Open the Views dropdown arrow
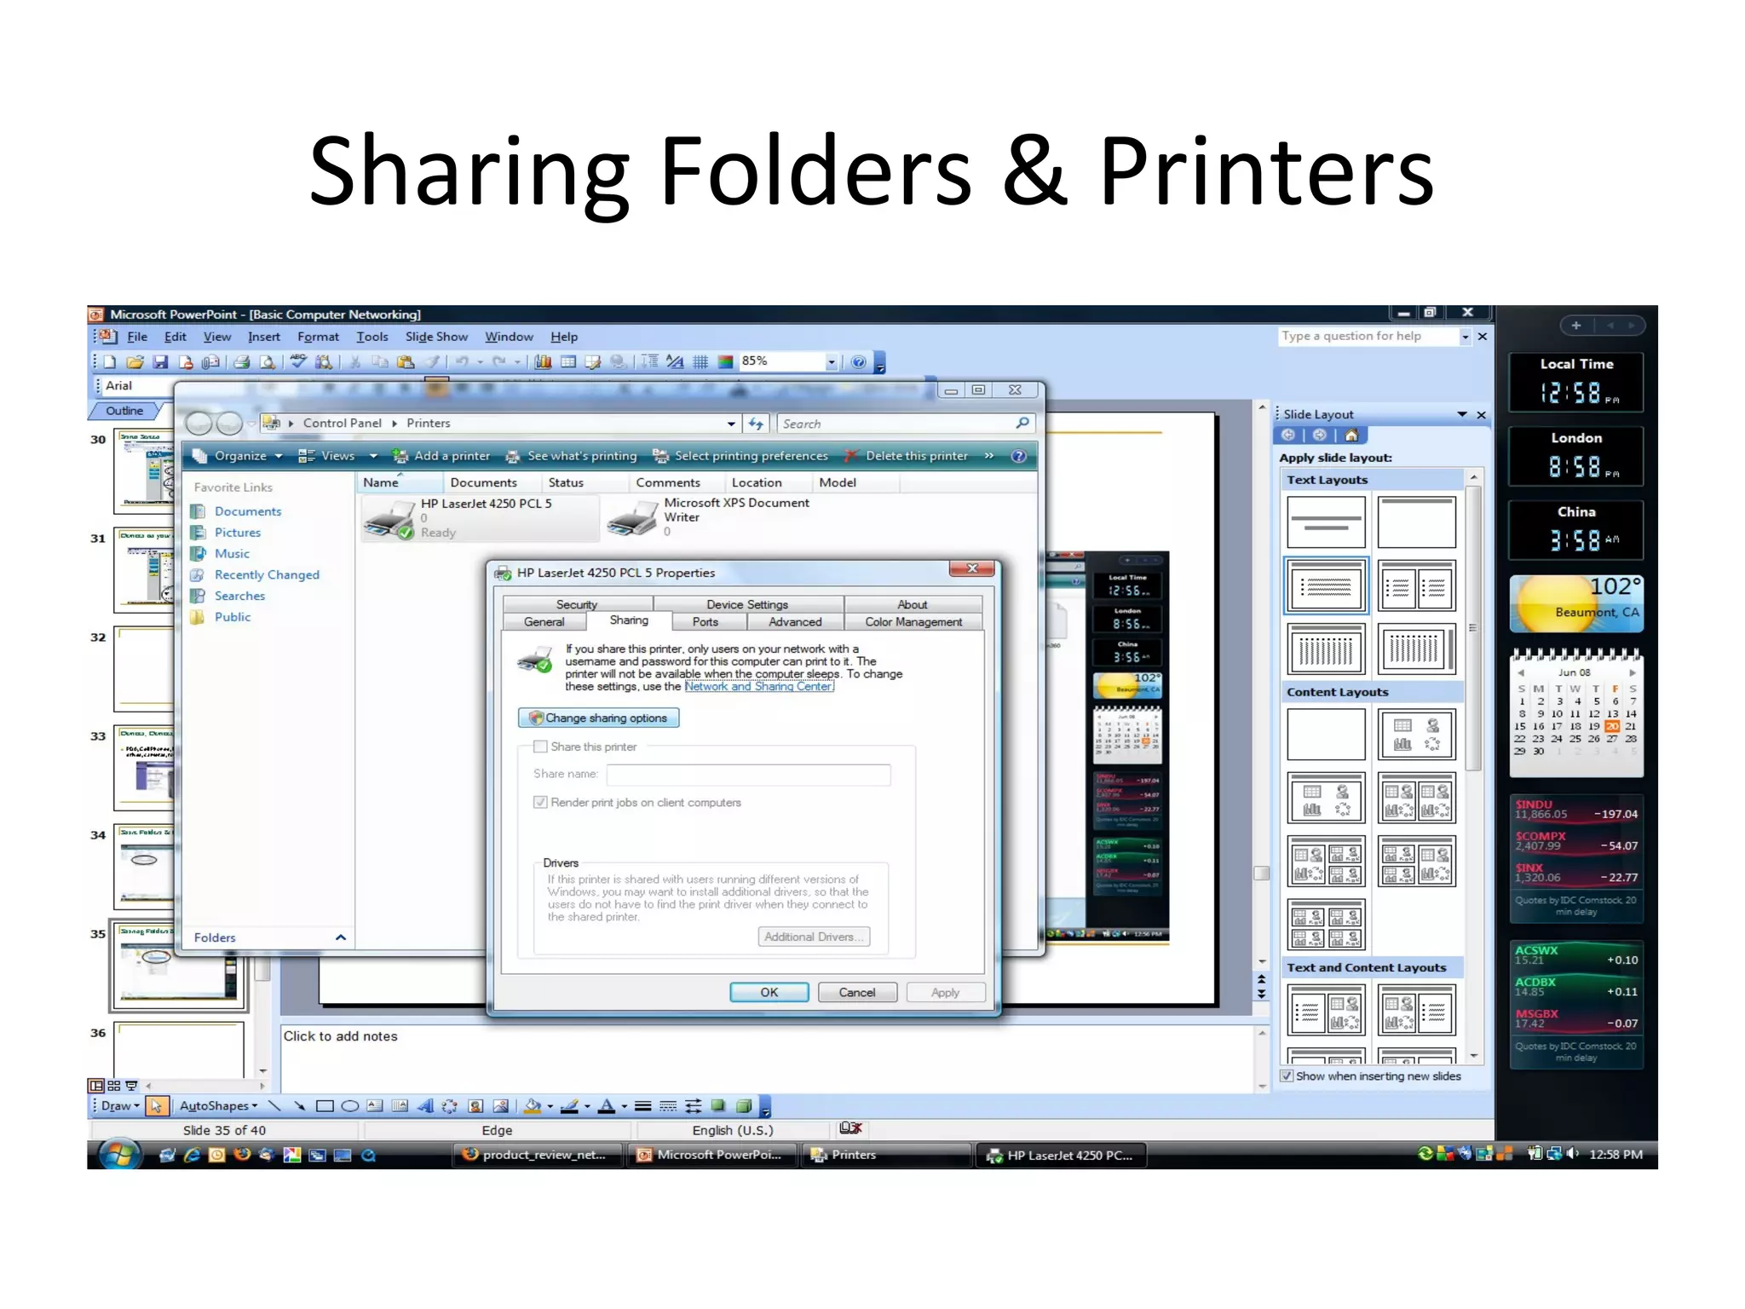 (x=372, y=456)
